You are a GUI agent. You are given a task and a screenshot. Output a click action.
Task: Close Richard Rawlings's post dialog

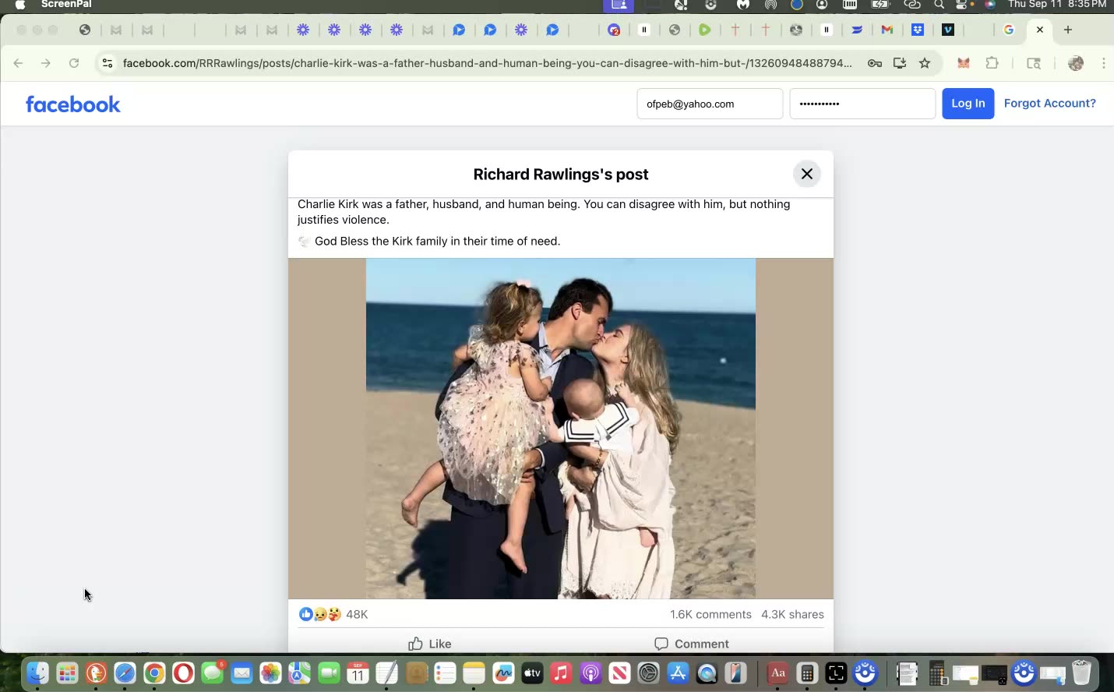(807, 174)
